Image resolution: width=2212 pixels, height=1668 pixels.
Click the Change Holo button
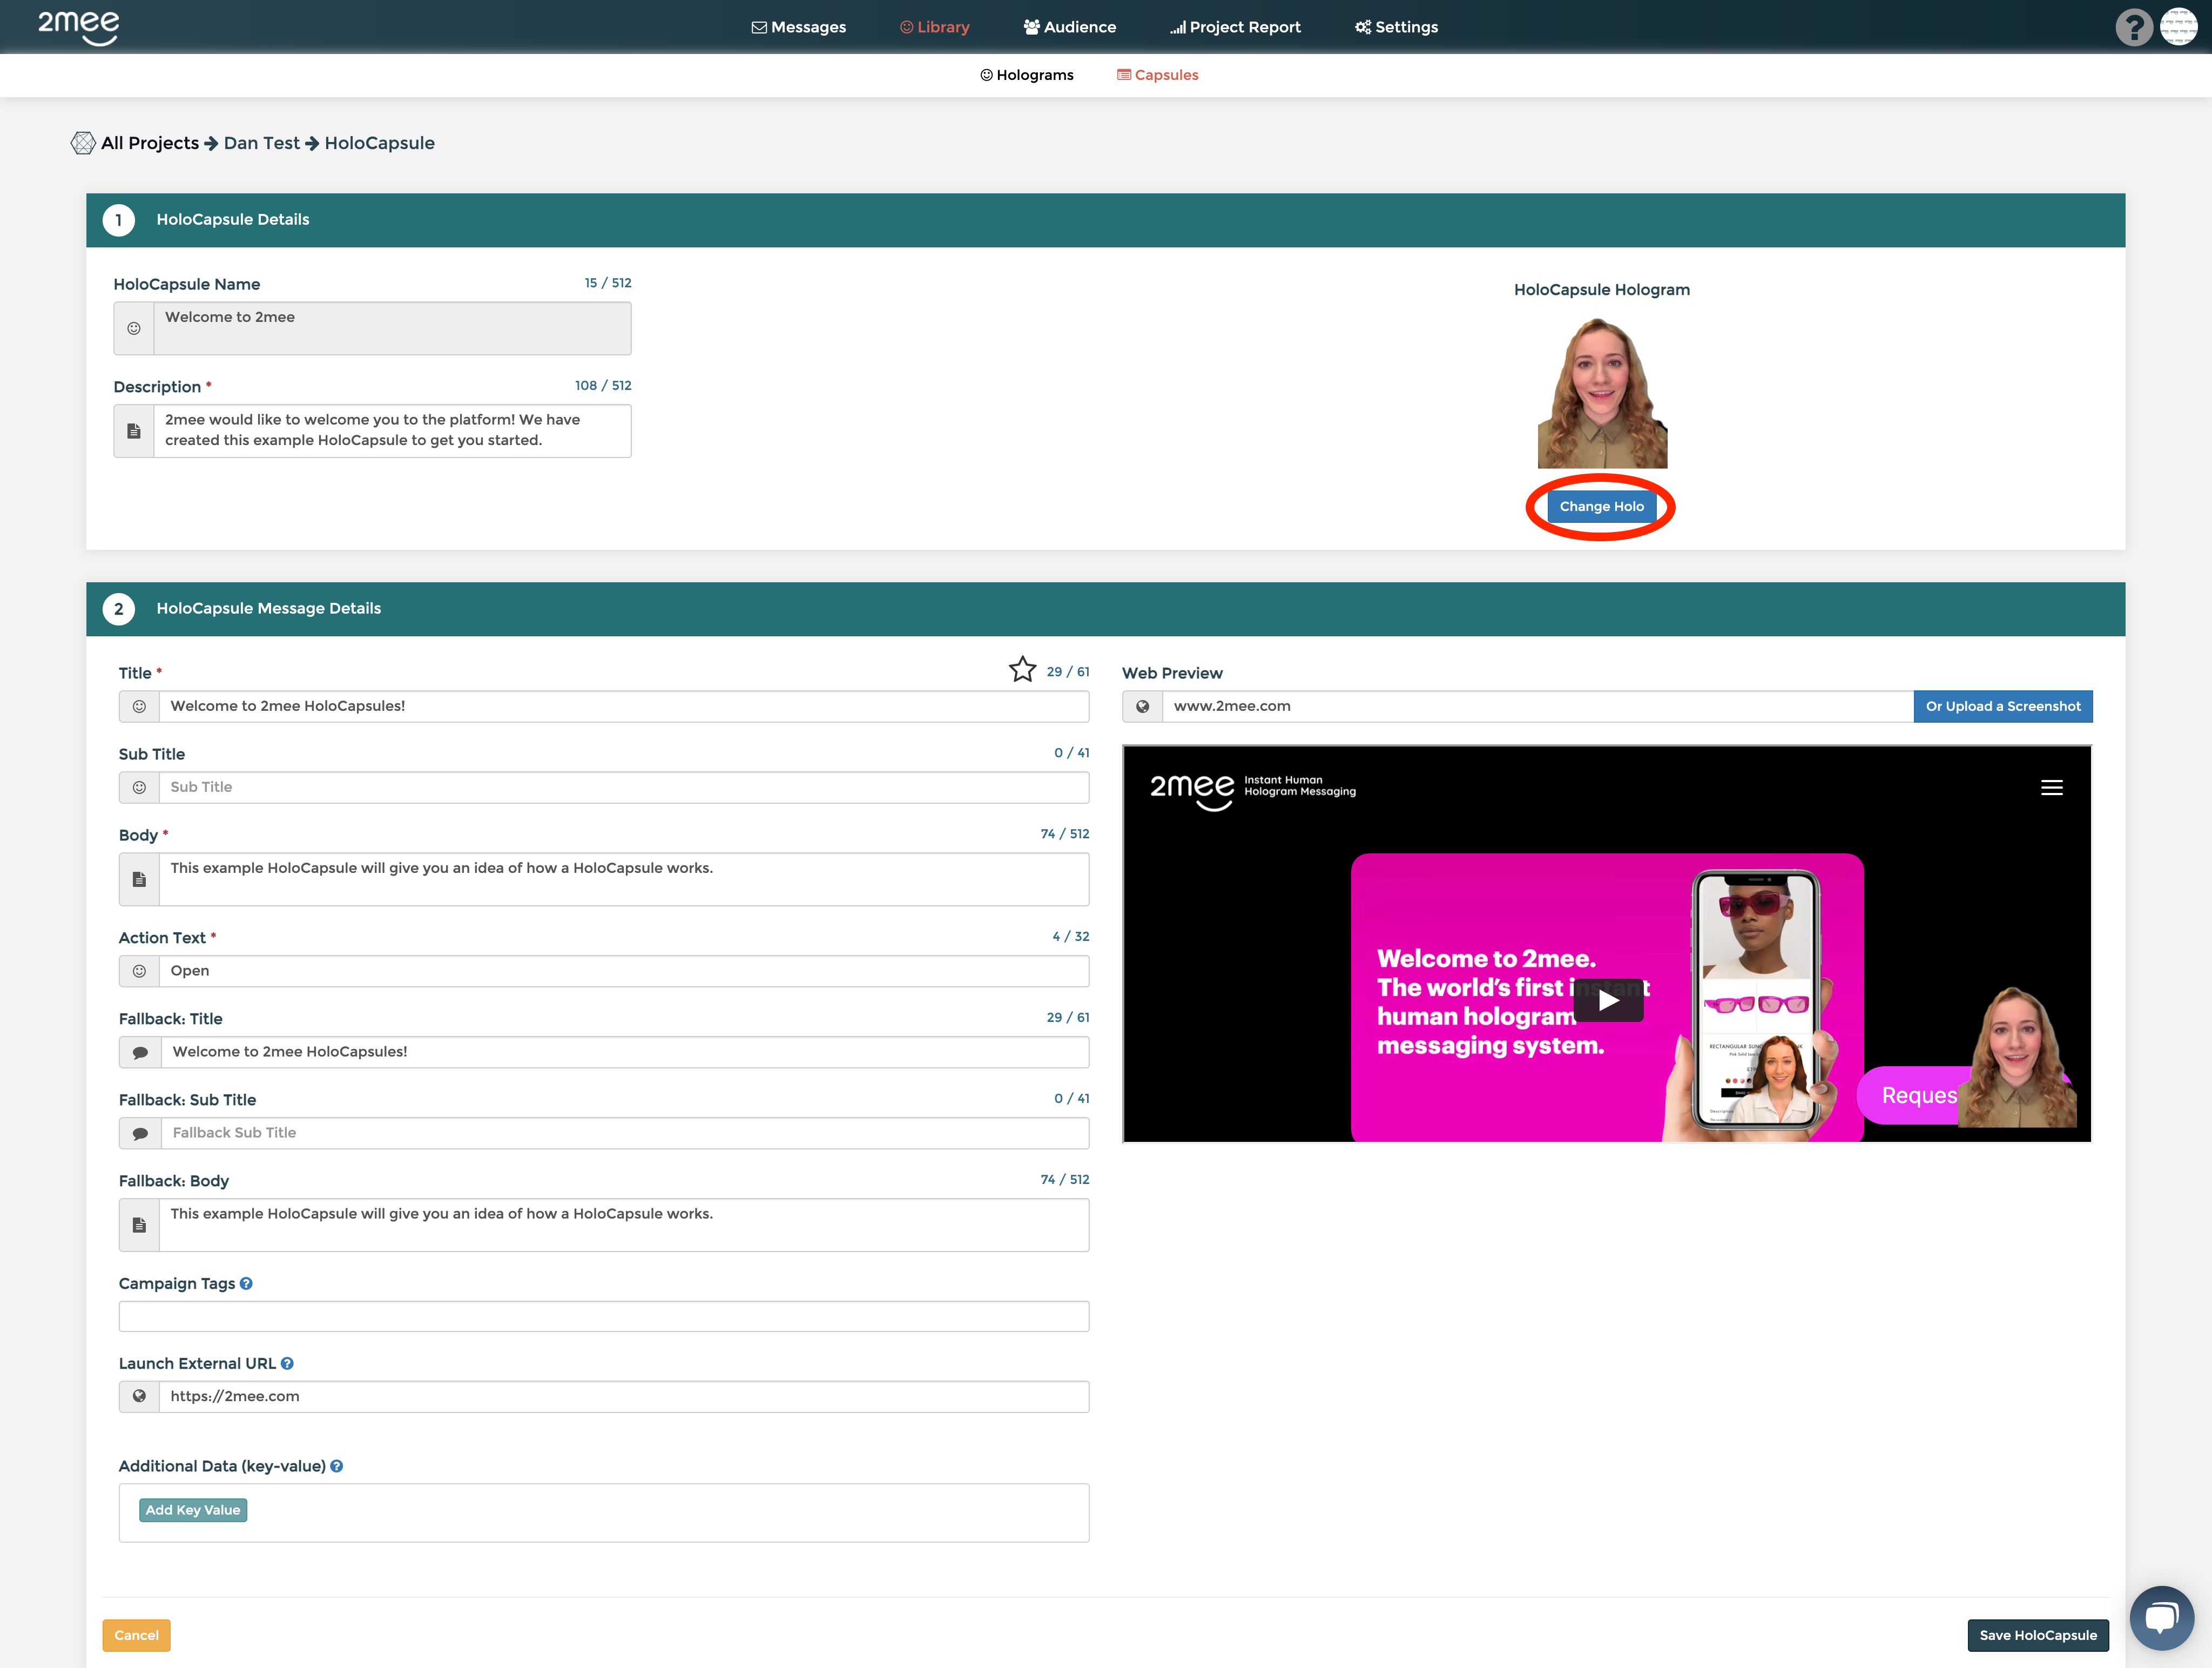[x=1601, y=507]
